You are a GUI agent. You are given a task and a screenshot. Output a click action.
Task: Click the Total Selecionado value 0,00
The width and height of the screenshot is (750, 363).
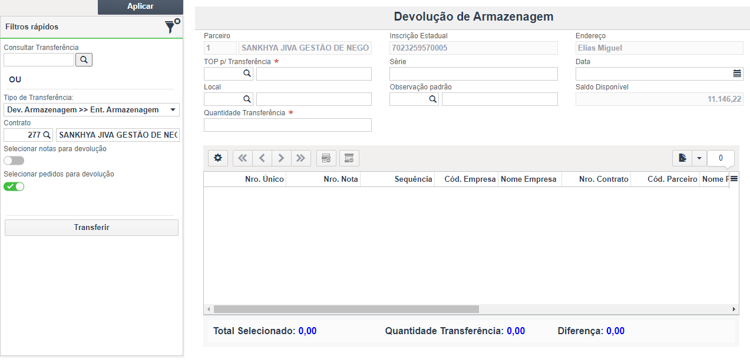coord(308,331)
